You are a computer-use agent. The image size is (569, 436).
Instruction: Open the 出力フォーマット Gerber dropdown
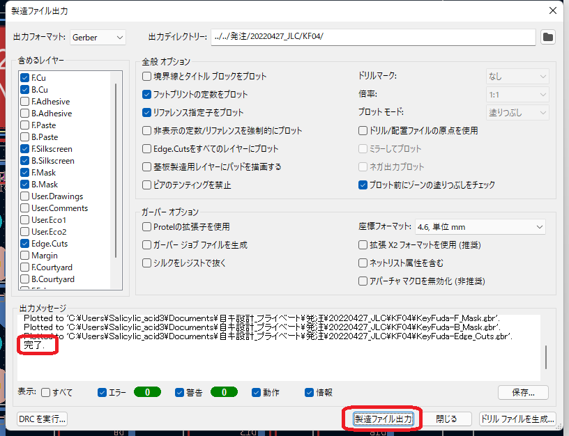pyautogui.click(x=98, y=38)
